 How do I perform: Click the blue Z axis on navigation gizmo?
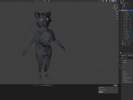click(x=115, y=6)
